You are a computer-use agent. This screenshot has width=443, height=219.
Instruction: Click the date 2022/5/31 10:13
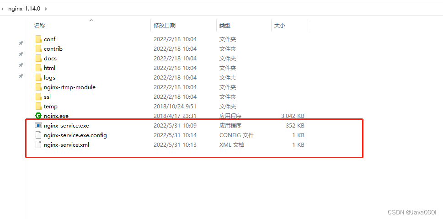click(x=175, y=144)
